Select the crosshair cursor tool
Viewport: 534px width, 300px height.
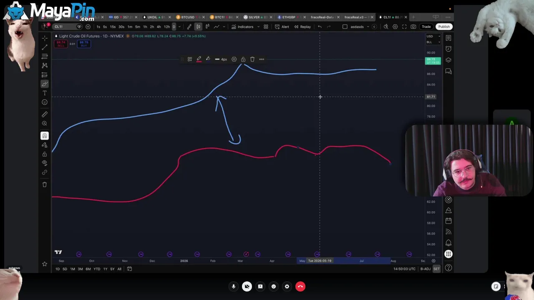click(x=45, y=38)
